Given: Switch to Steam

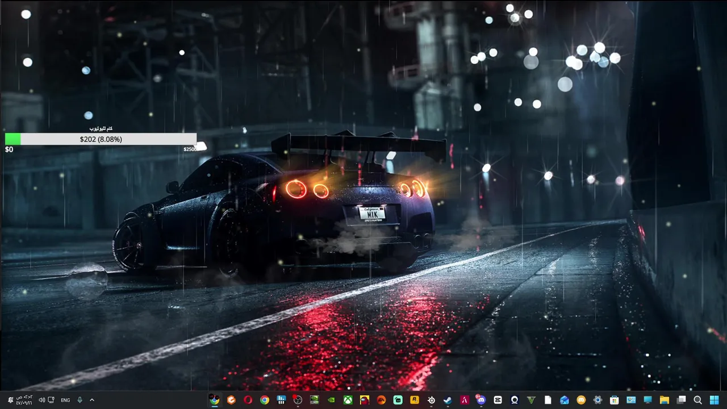Looking at the screenshot, I should click(448, 400).
